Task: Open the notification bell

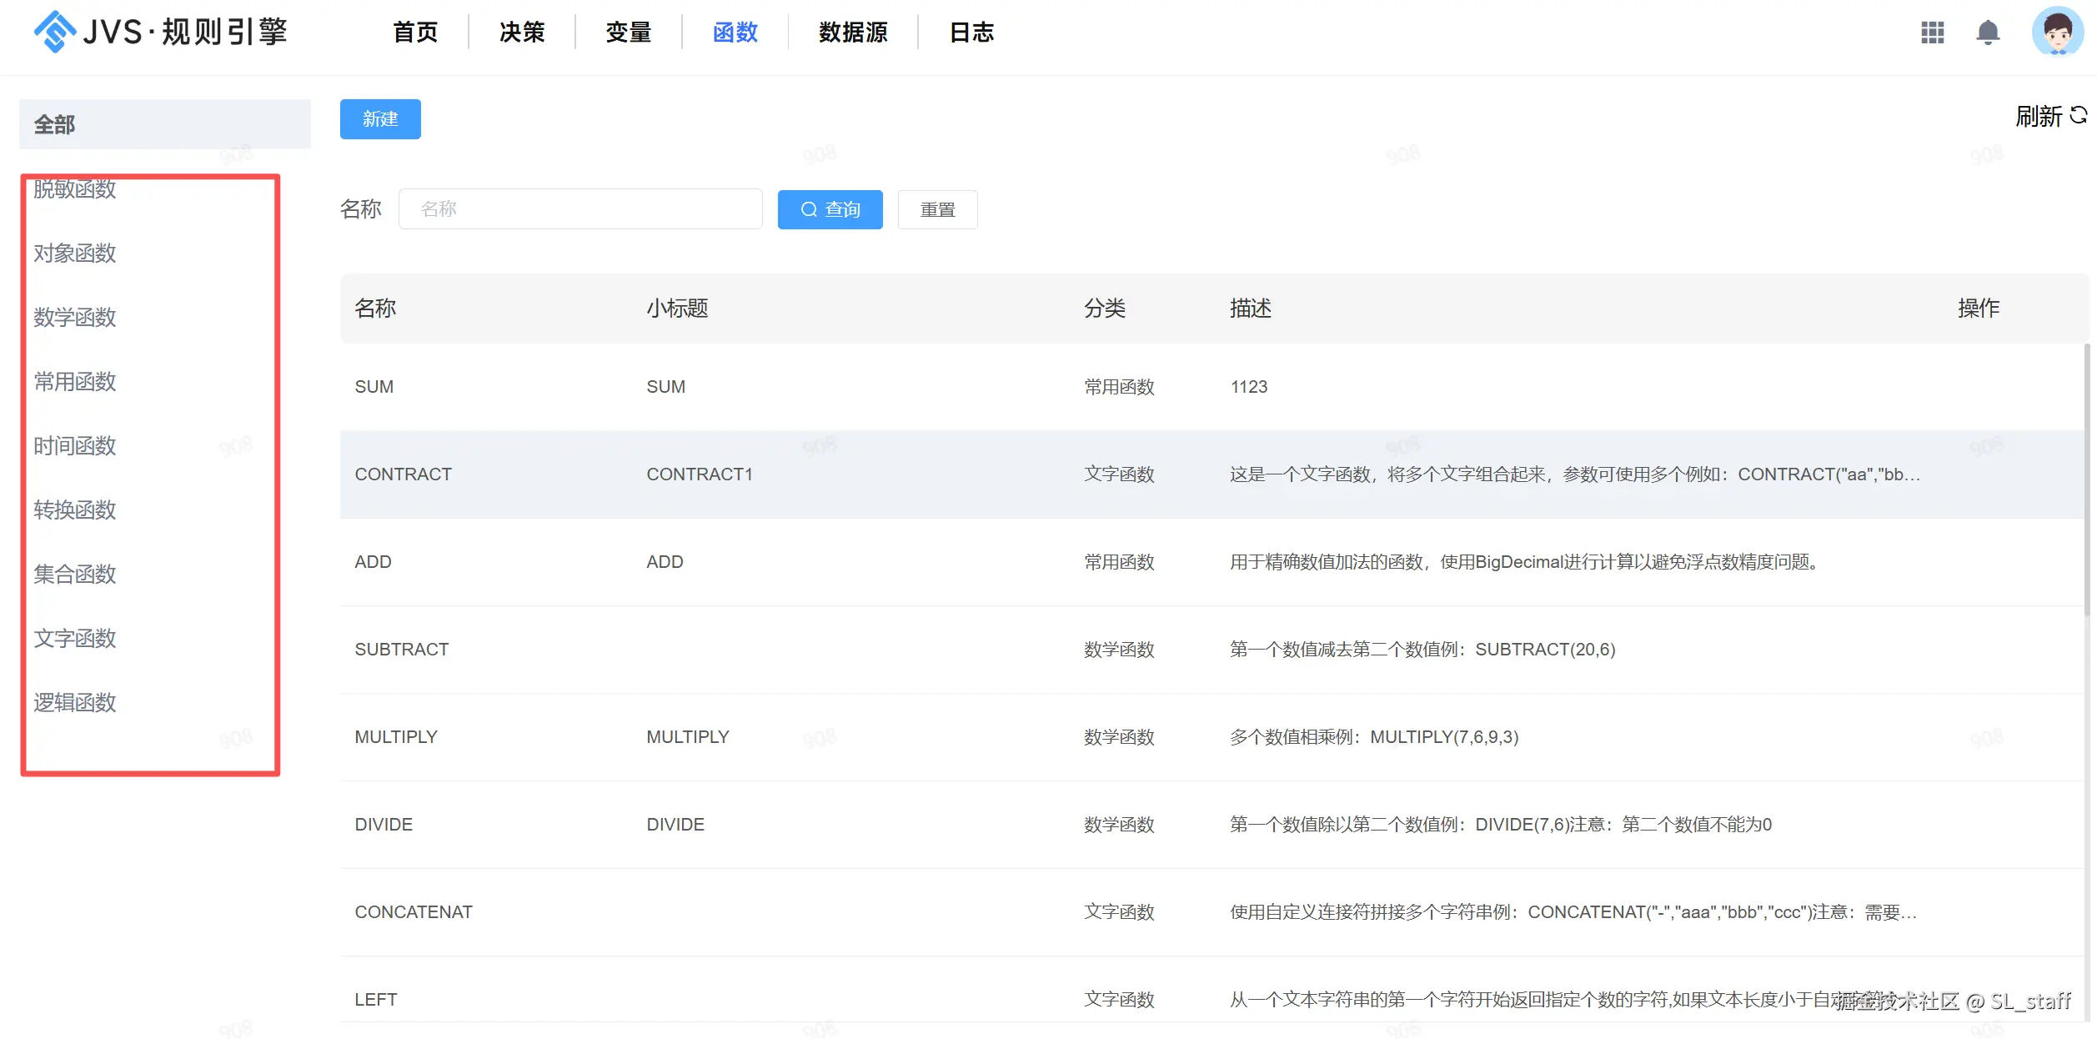Action: pyautogui.click(x=1988, y=33)
